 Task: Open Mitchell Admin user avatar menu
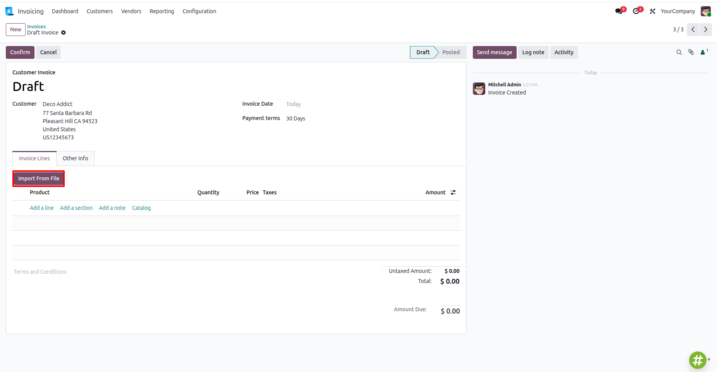click(705, 11)
